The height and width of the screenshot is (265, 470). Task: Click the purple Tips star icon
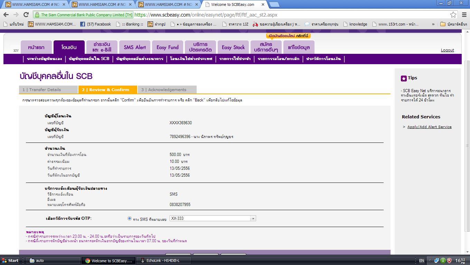coord(404,78)
